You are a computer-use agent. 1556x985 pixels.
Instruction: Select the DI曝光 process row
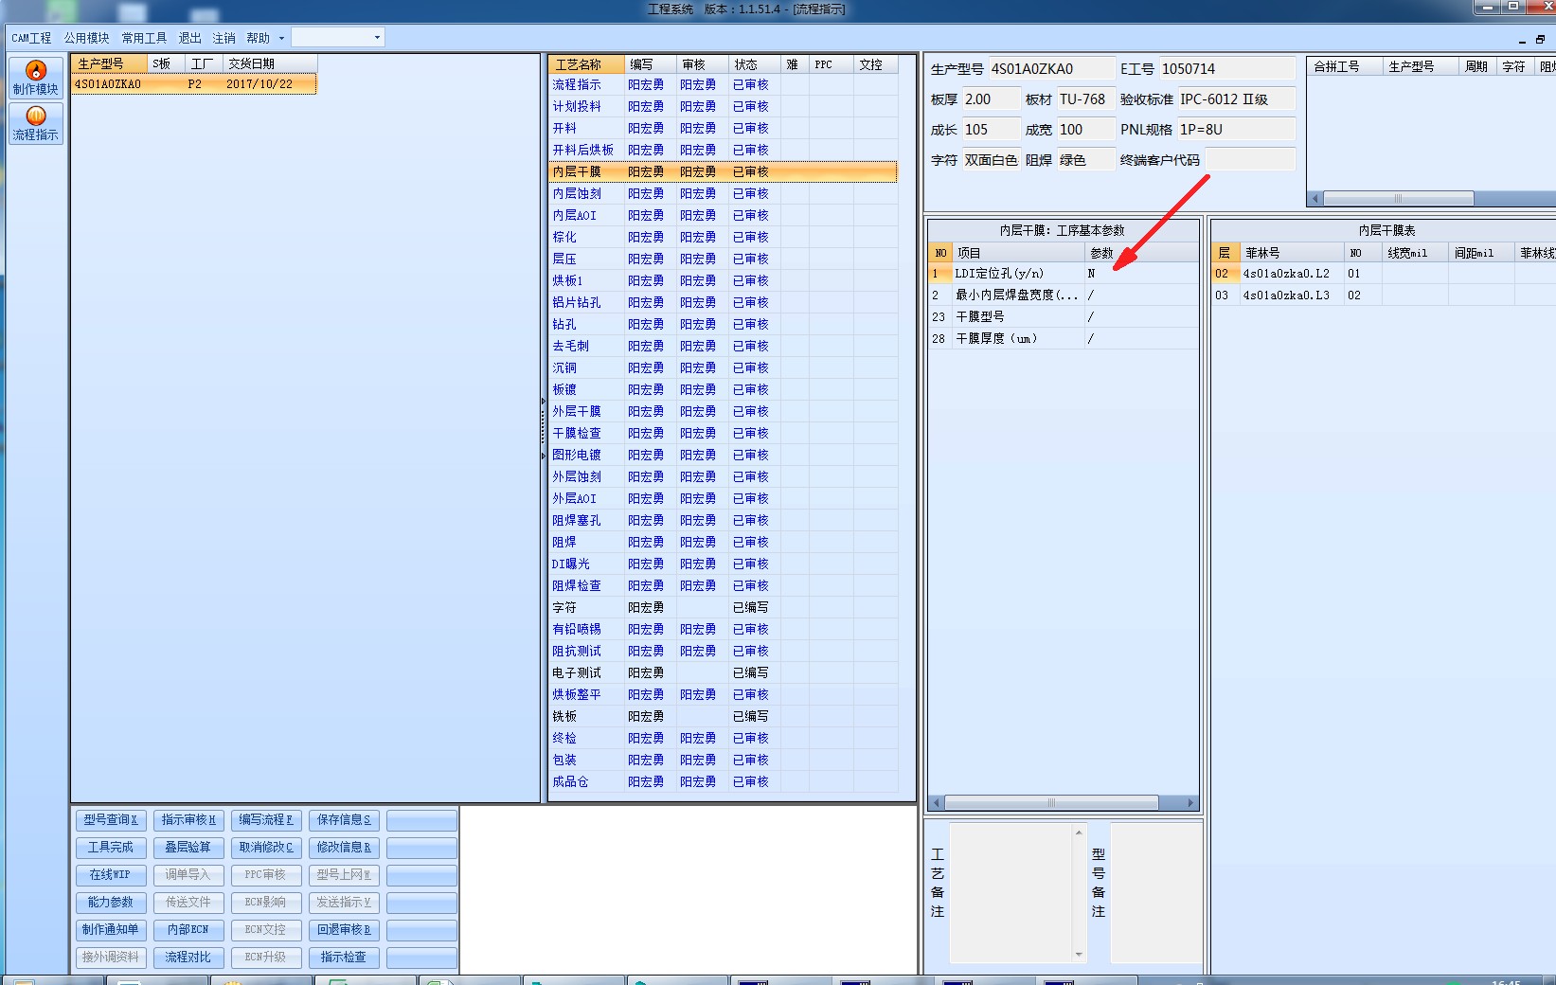click(723, 564)
